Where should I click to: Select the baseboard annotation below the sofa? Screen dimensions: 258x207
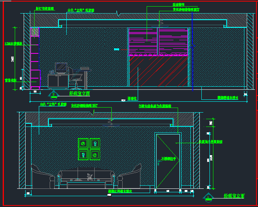120,191
